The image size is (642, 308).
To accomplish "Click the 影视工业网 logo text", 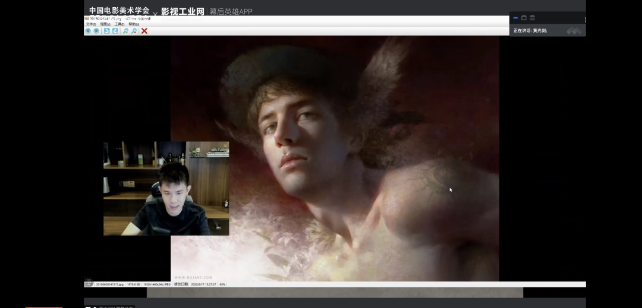I will point(182,11).
